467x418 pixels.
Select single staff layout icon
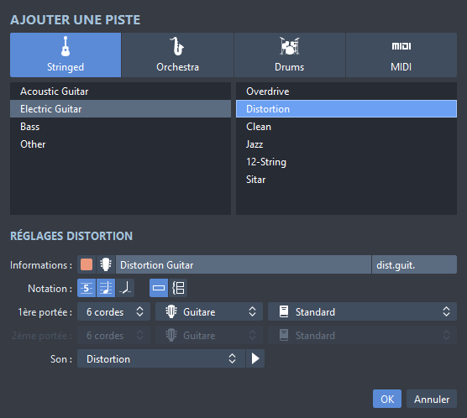coord(159,288)
